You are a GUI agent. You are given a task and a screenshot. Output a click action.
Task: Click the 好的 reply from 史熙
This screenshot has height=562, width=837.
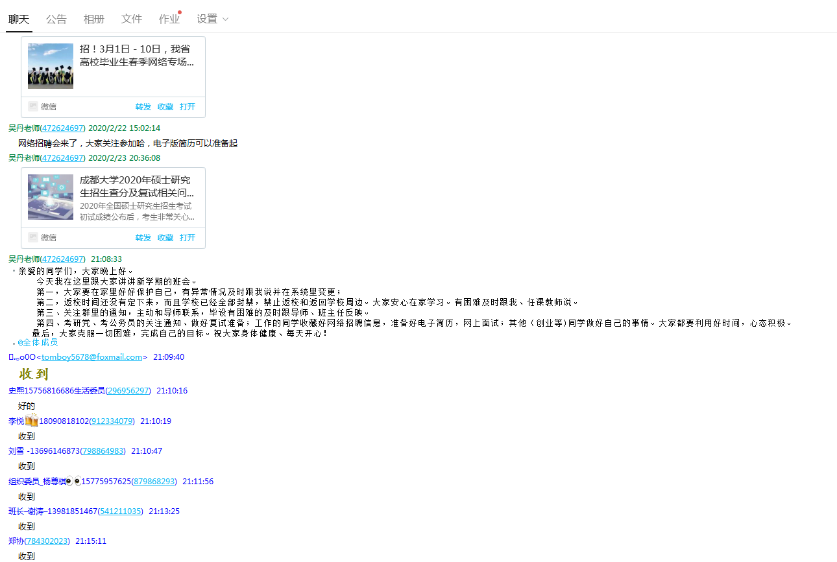click(x=27, y=406)
